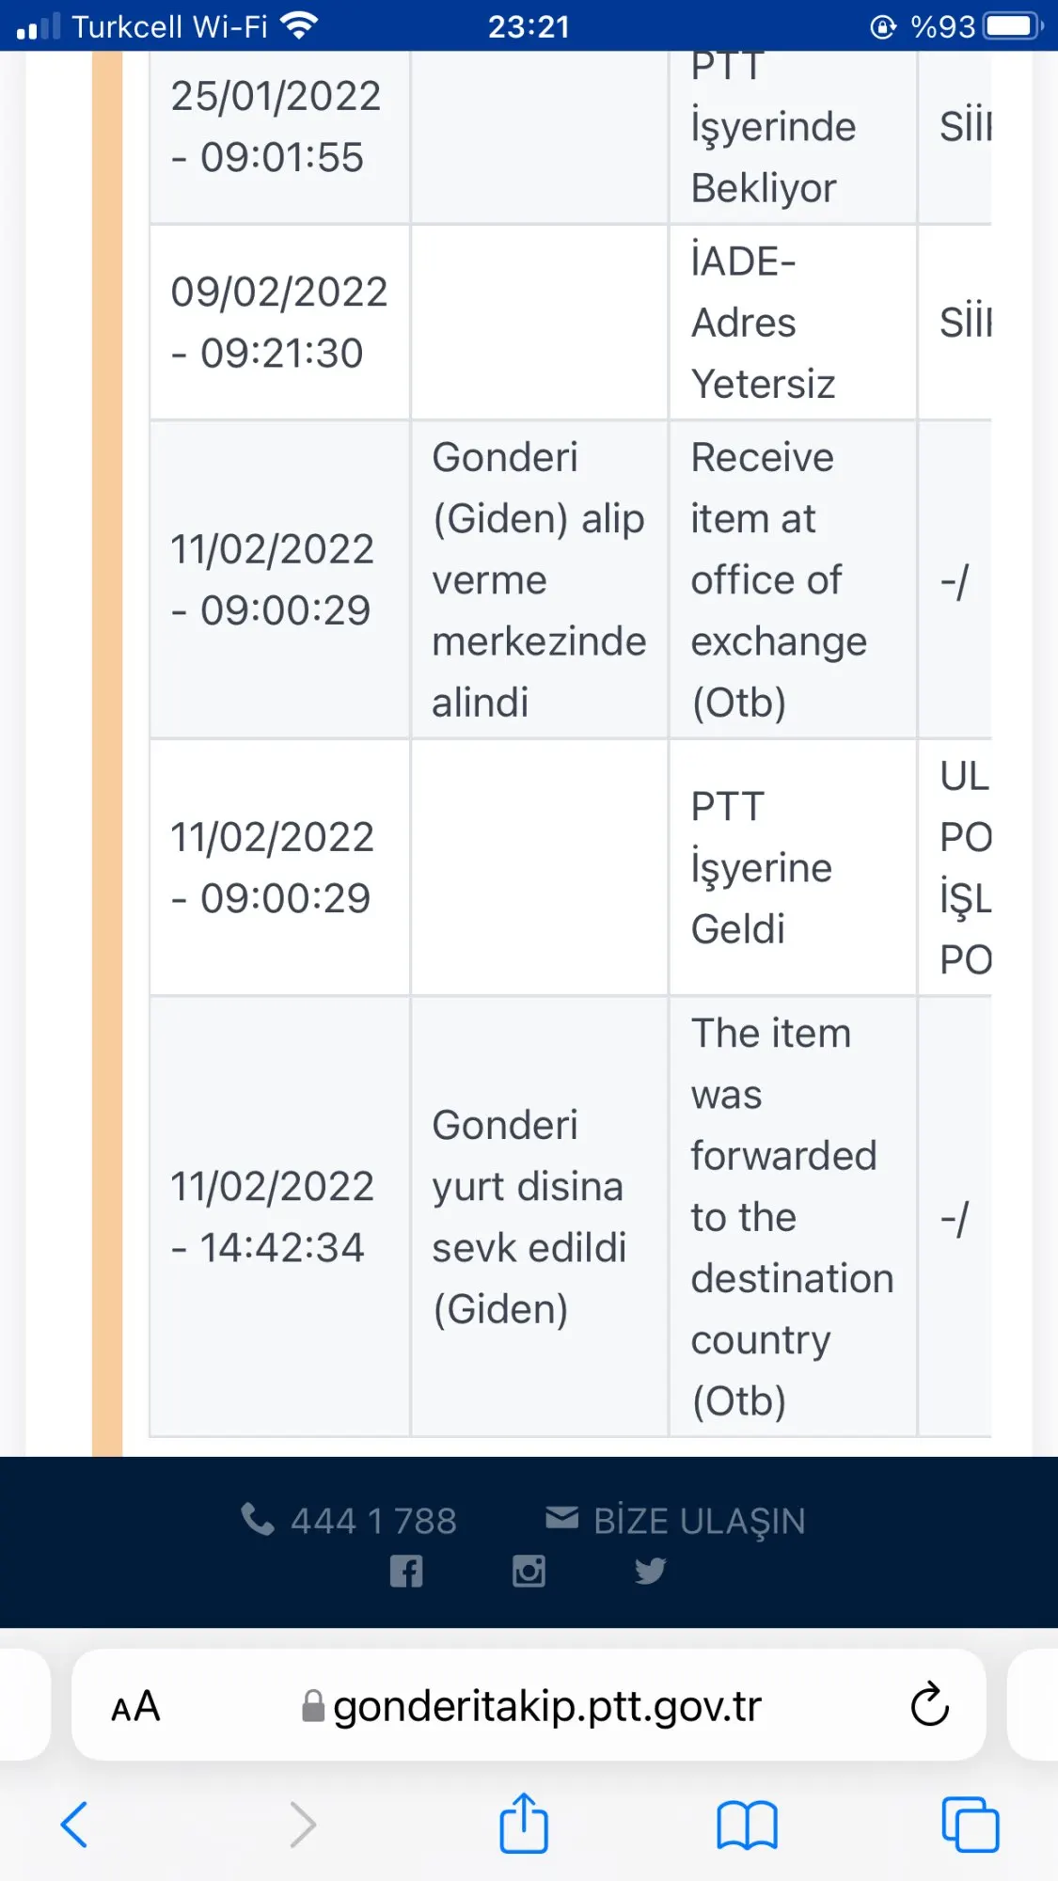Open the Instagram icon link
This screenshot has height=1881, width=1058.
point(529,1572)
